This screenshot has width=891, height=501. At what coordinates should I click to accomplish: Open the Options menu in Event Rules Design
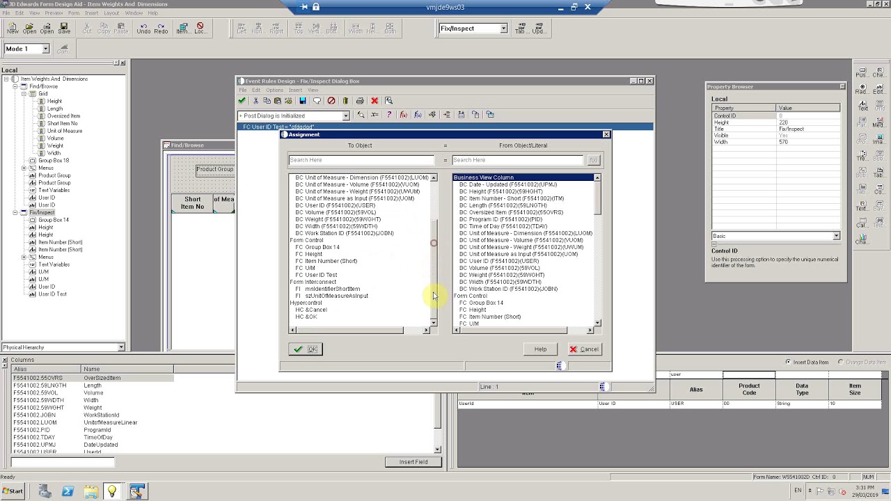pos(274,90)
